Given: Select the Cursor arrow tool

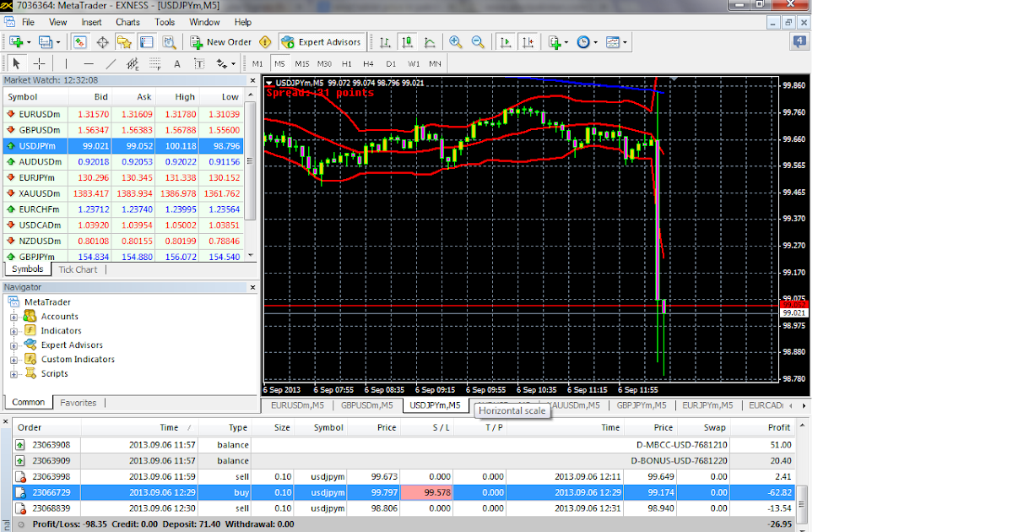Looking at the screenshot, I should (16, 63).
